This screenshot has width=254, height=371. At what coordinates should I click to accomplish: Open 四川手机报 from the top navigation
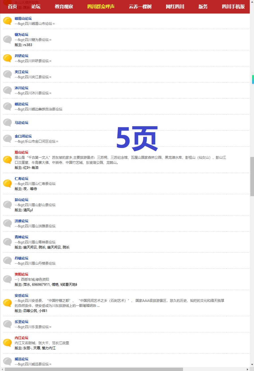pyautogui.click(x=233, y=6)
